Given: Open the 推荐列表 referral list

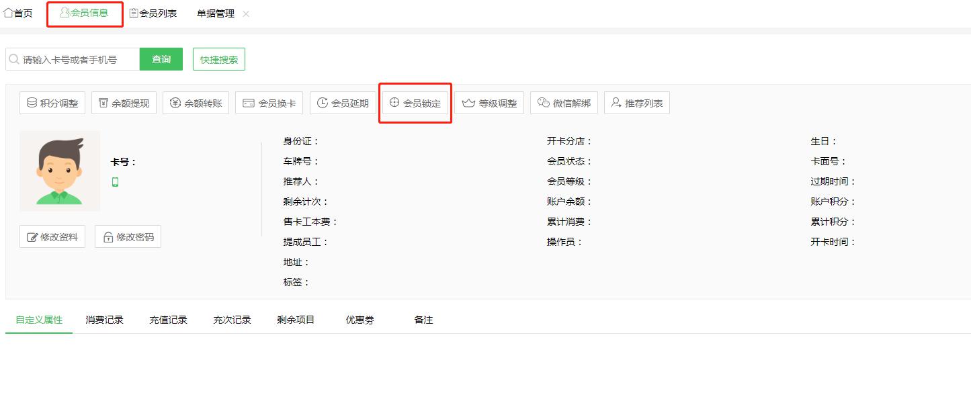Looking at the screenshot, I should click(x=636, y=103).
